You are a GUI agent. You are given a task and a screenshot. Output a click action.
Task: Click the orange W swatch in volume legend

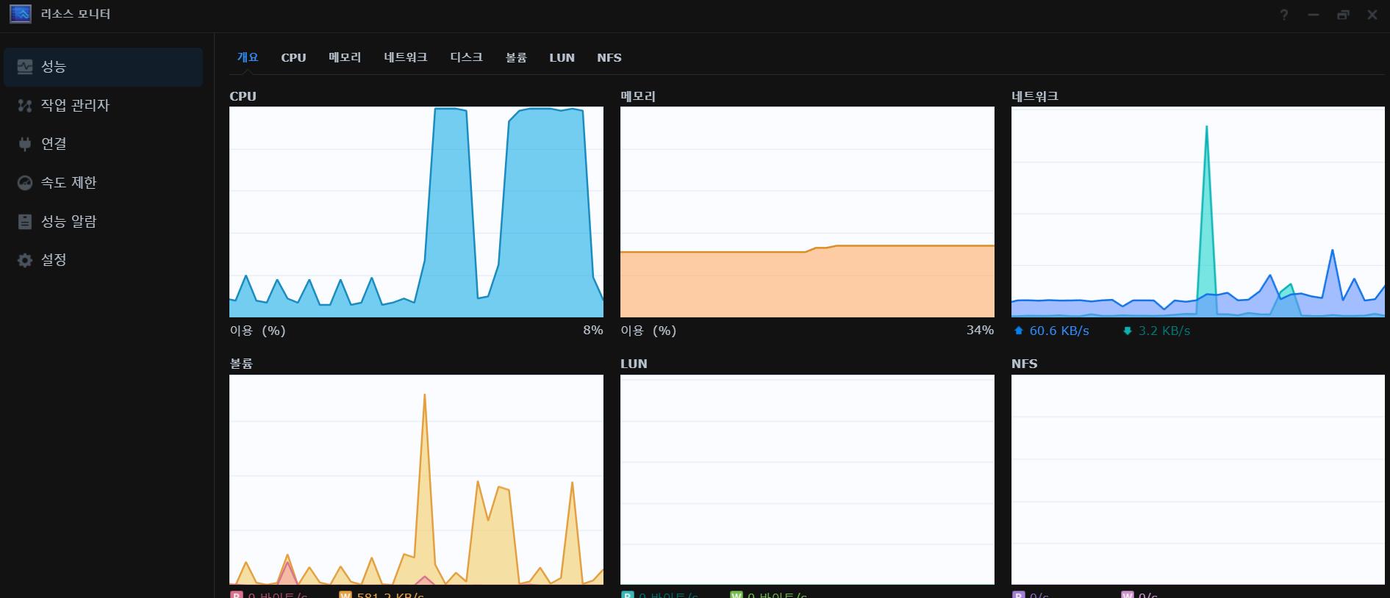pyautogui.click(x=345, y=594)
